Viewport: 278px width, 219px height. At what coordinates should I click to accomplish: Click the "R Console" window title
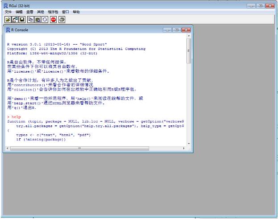20,30
